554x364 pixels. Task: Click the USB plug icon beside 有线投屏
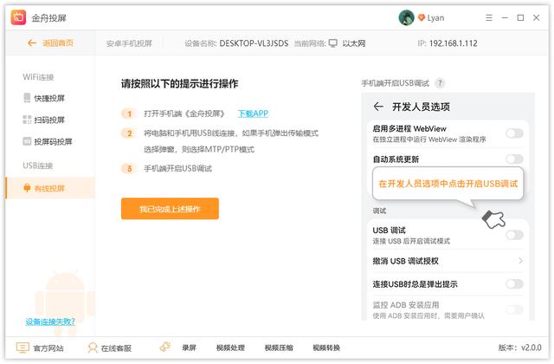[27, 188]
